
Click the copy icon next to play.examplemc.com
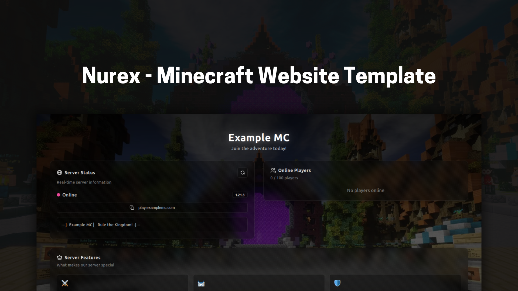(132, 207)
